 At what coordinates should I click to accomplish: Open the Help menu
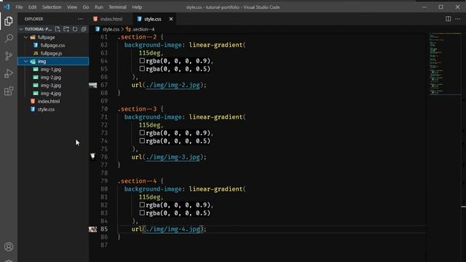137,7
